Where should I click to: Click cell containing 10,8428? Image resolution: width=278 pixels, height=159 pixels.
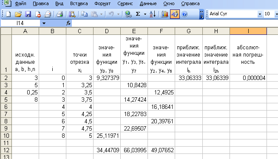[x=134, y=85]
